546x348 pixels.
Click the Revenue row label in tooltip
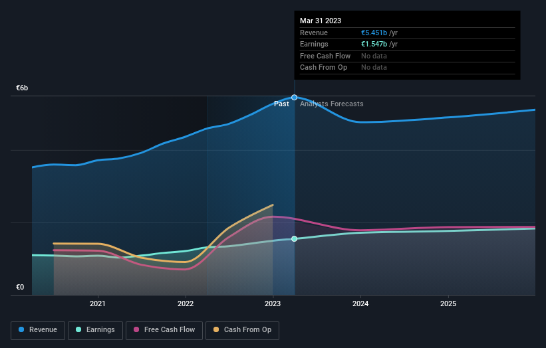click(314, 33)
